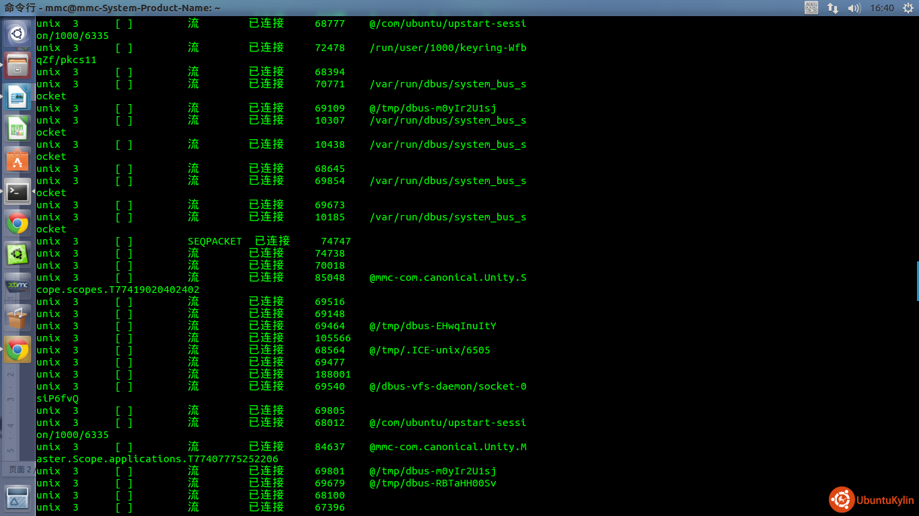Viewport: 919px width, 516px height.
Task: Open the Trash at launcher bottom
Action: click(17, 499)
